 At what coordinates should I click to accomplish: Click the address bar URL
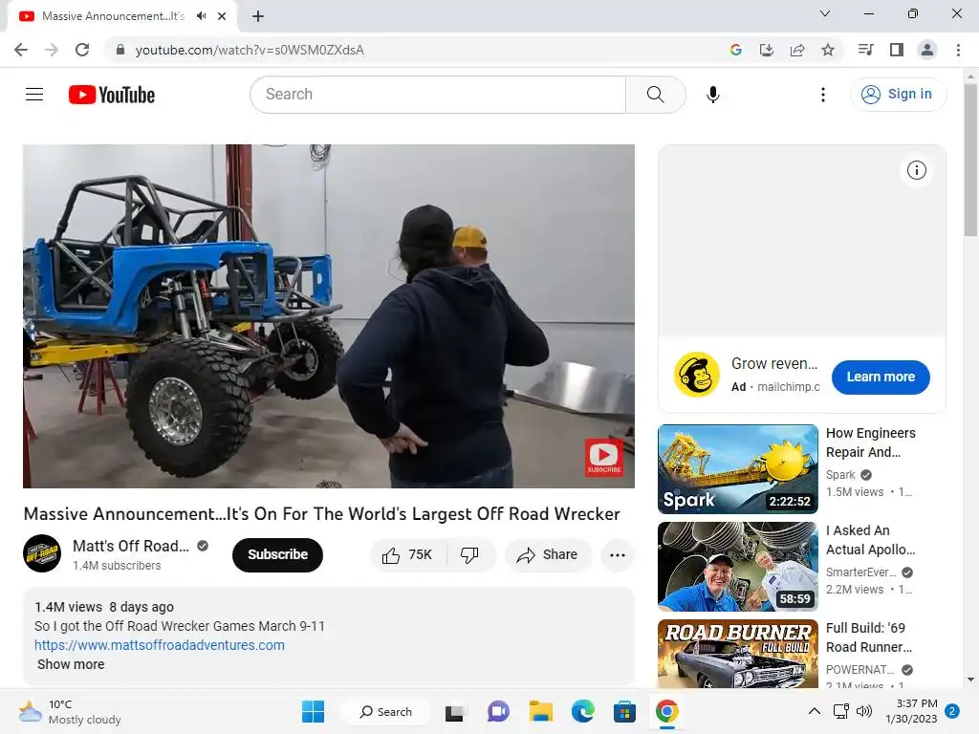250,50
